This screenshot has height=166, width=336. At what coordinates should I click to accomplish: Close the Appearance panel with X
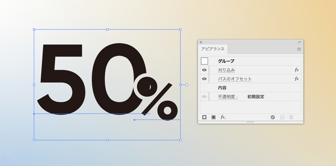[x=201, y=42]
